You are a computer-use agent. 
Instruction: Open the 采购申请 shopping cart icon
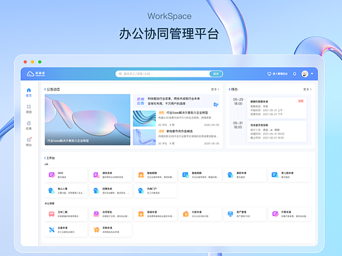tap(96, 230)
